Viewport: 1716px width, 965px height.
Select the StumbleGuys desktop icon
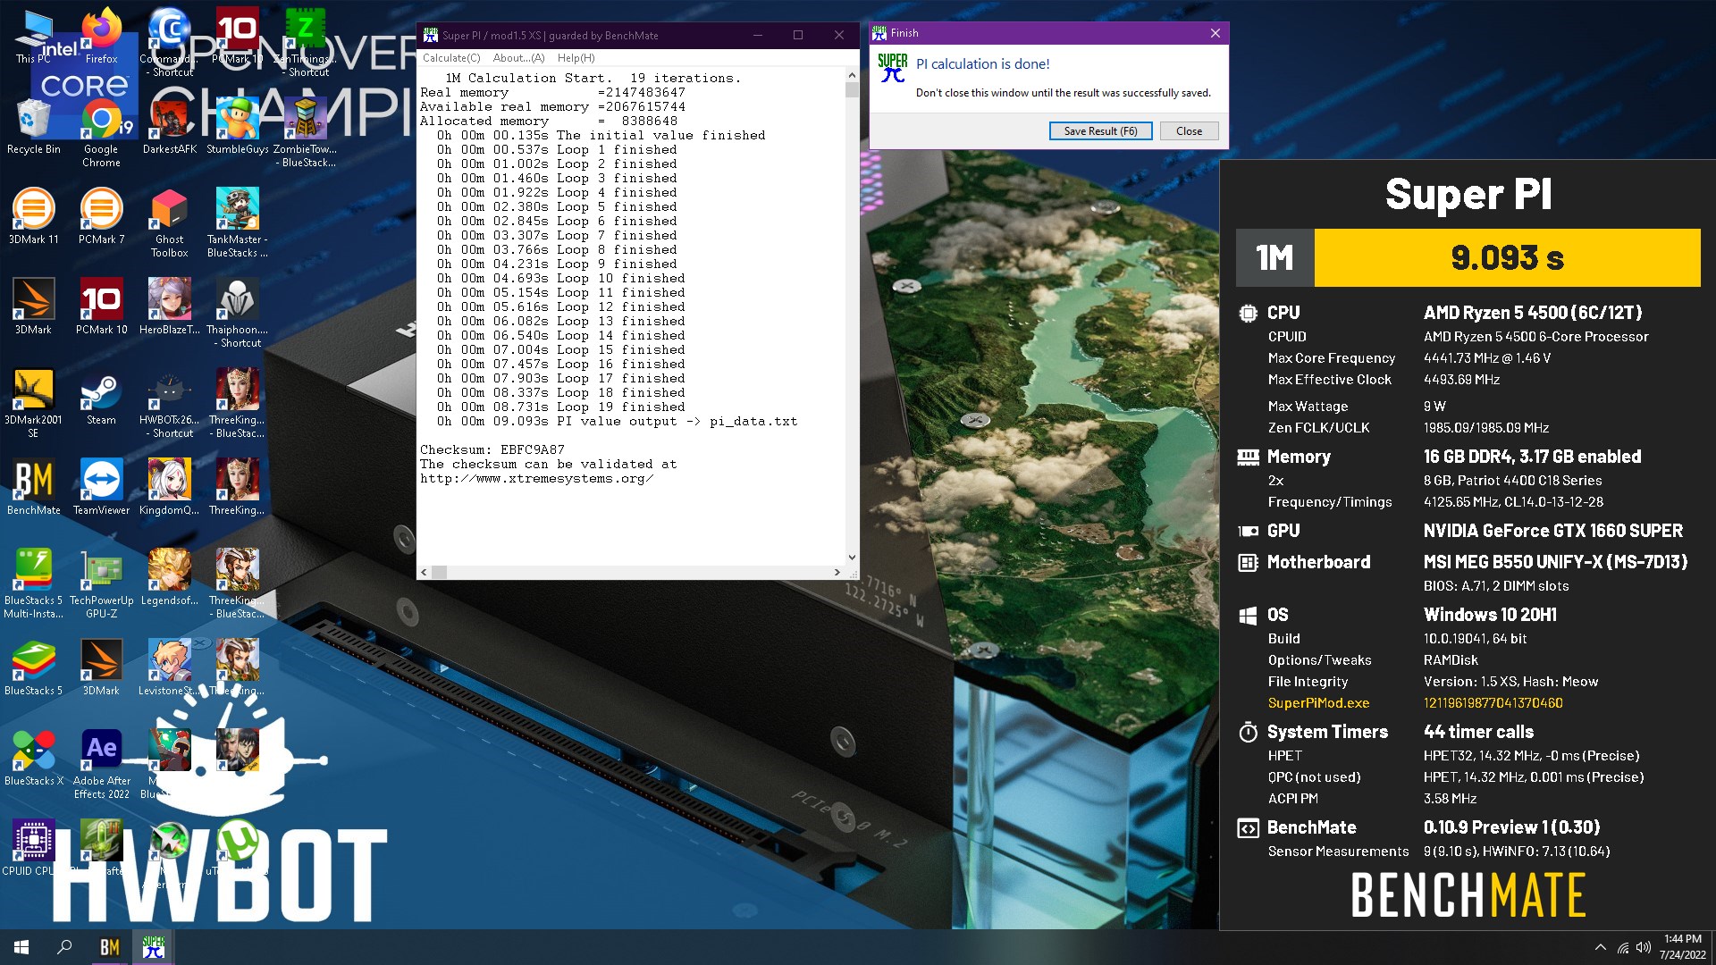pyautogui.click(x=237, y=127)
